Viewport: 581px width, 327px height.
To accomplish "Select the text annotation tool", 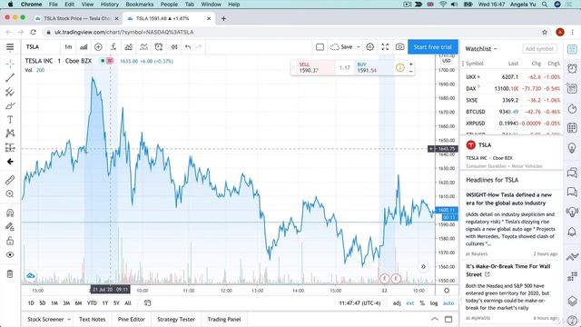I will tap(10, 119).
